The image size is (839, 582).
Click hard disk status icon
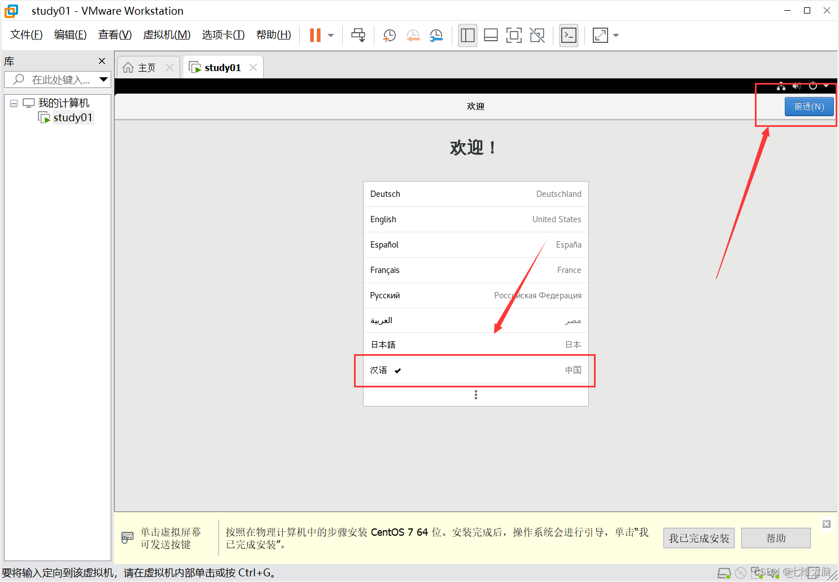coord(724,573)
